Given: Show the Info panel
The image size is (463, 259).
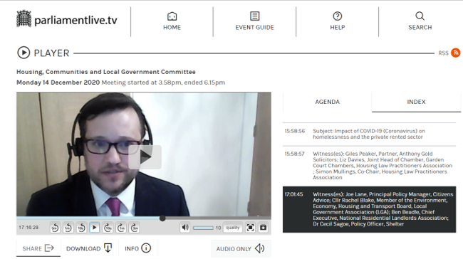Looking at the screenshot, I should (138, 248).
